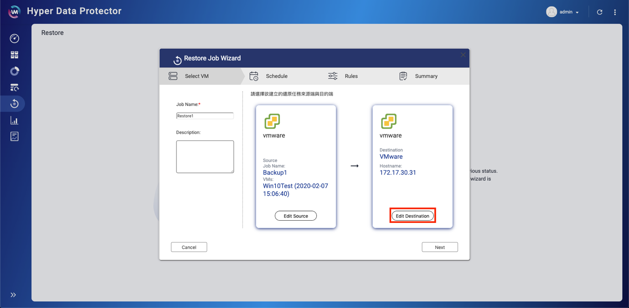Click the Rules sliders icon
Image resolution: width=629 pixels, height=308 pixels.
(x=333, y=76)
